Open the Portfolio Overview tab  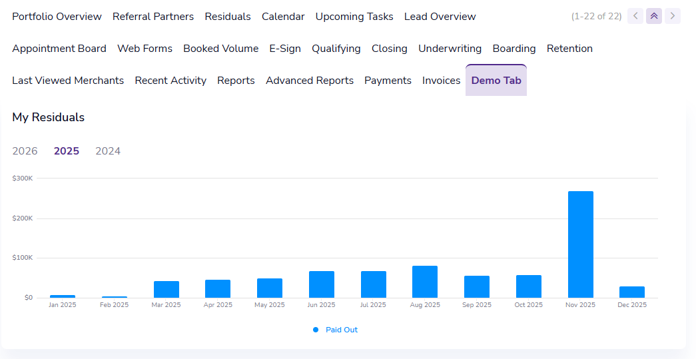tap(57, 17)
